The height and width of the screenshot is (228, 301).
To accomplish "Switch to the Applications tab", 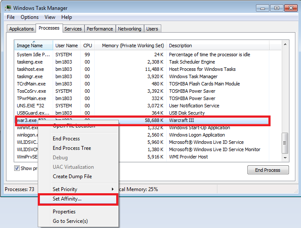I will point(21,29).
